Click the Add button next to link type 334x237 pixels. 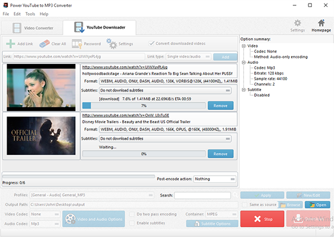pyautogui.click(x=225, y=57)
